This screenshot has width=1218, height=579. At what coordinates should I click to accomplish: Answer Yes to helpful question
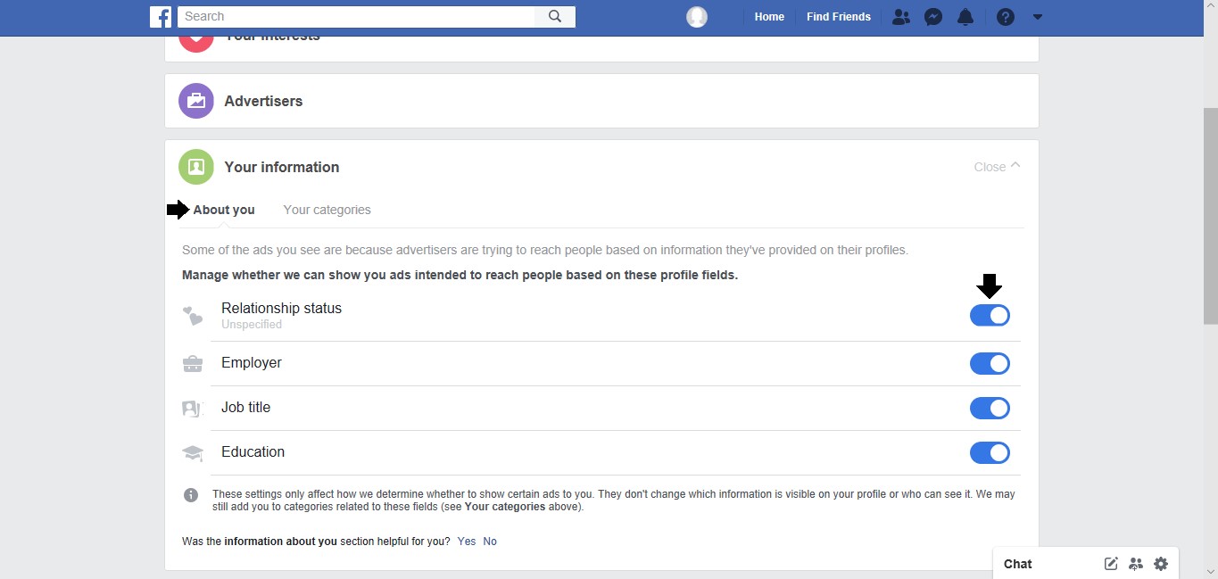(467, 542)
